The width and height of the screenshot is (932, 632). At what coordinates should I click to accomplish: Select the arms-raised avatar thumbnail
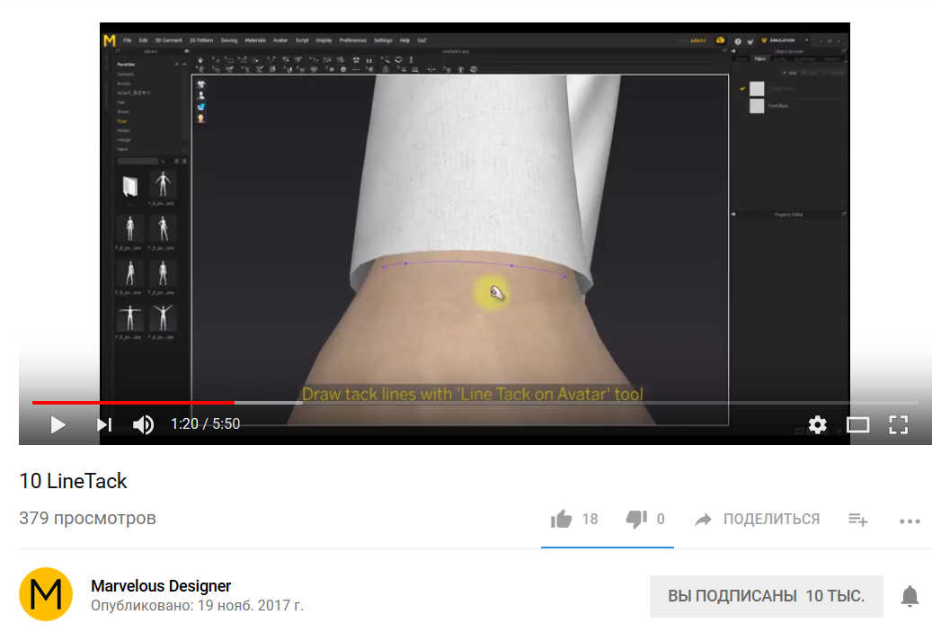click(x=163, y=318)
